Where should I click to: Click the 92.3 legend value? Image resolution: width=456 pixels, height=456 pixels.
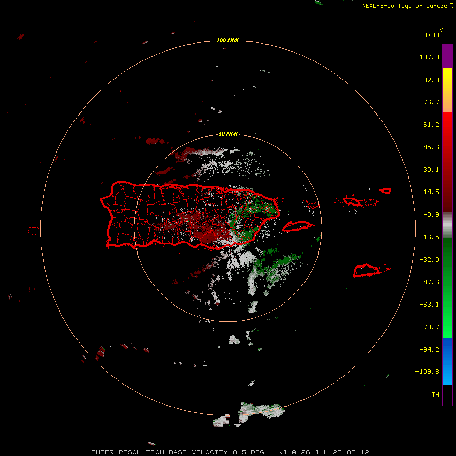coord(431,80)
